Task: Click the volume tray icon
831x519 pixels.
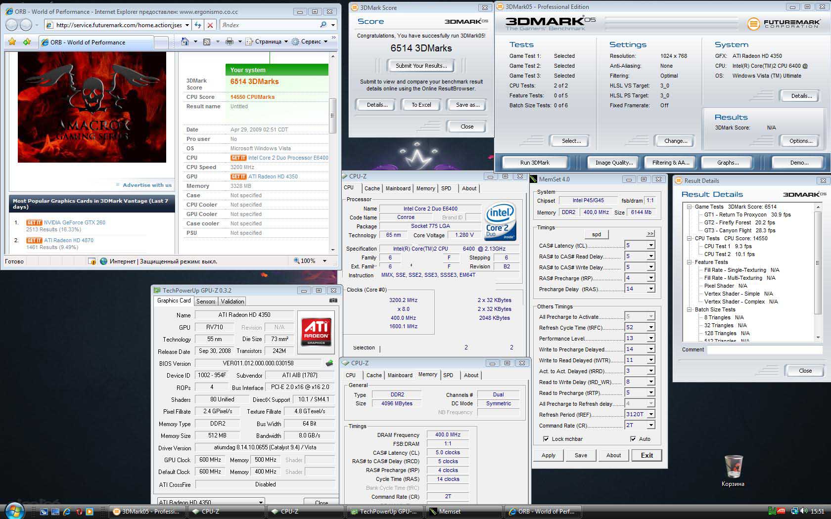Action: point(804,511)
